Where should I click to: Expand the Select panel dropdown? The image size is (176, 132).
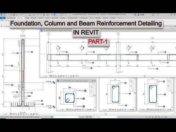coord(3,21)
